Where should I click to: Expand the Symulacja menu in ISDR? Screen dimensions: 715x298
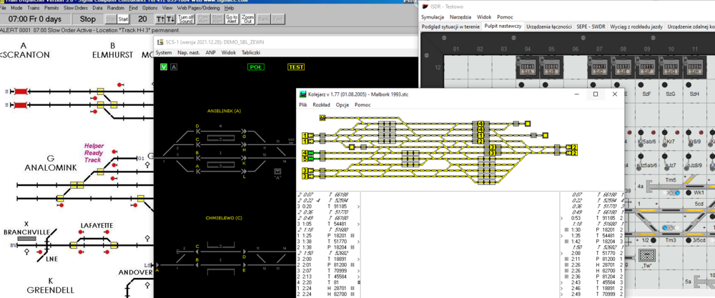click(433, 16)
